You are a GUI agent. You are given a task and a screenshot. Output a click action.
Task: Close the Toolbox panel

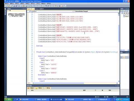tap(25, 9)
